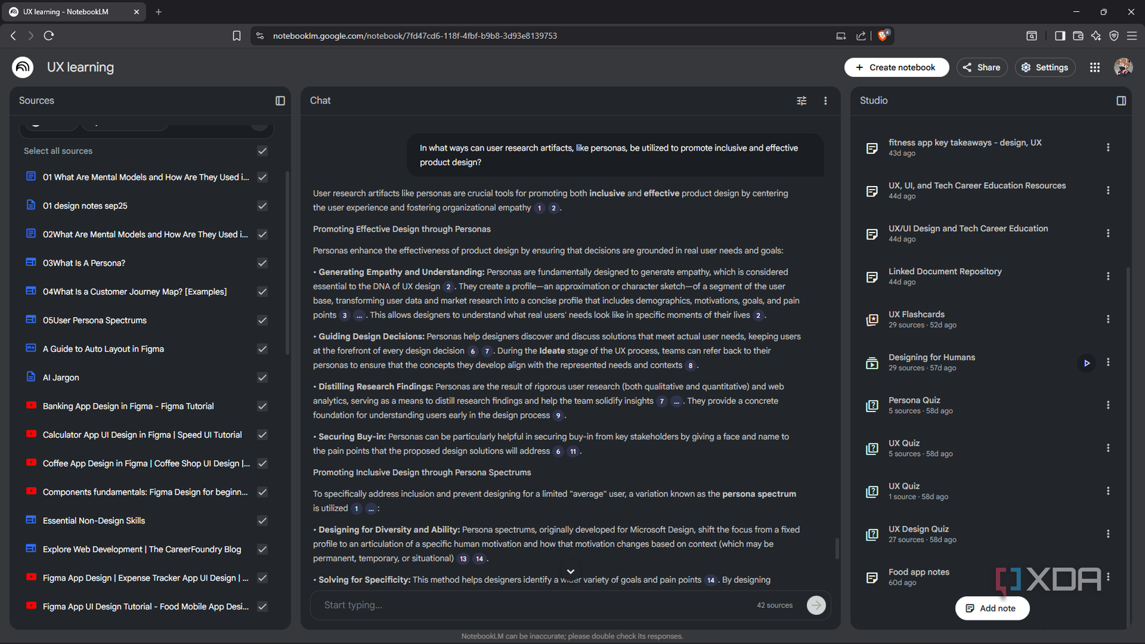1145x644 pixels.
Task: Uncheck Essential Non-Design Skills source
Action: point(262,520)
